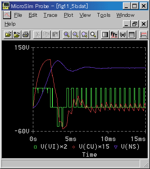The width and height of the screenshot is (150, 169).
Task: Click the 15ms X-axis label
Action: (x=138, y=139)
